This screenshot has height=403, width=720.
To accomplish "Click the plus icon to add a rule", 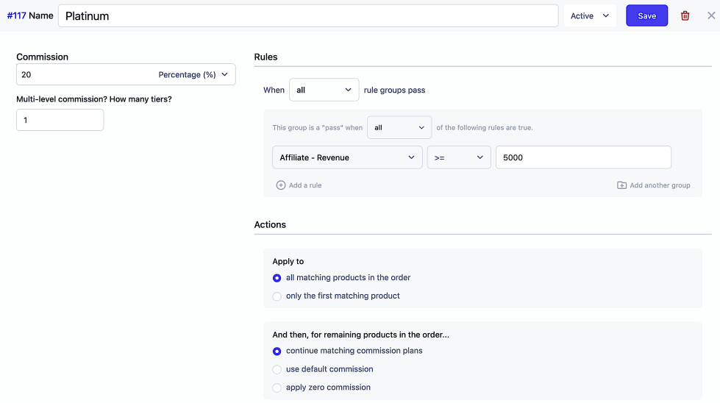I will click(281, 185).
